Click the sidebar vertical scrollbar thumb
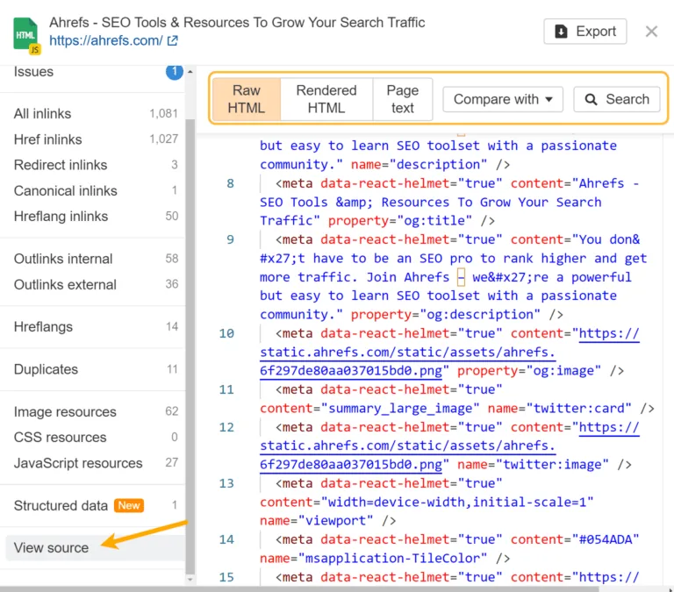674x592 pixels. point(190,346)
